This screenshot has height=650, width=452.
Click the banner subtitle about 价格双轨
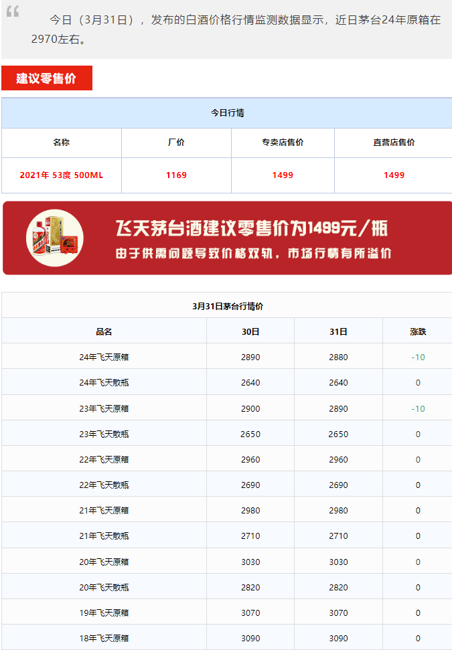pos(253,253)
